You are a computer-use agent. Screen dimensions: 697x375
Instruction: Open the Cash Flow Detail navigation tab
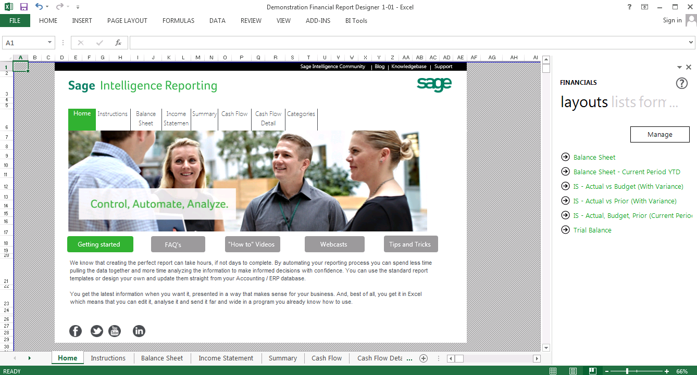268,119
